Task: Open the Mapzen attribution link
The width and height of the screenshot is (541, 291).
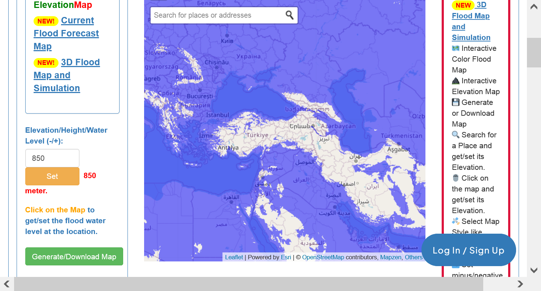Action: [x=391, y=257]
